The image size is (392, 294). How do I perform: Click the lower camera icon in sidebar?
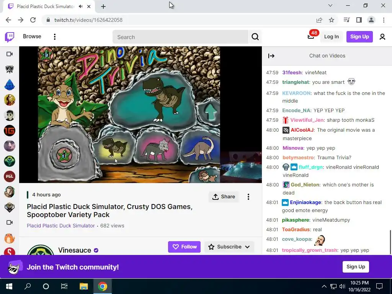tap(10, 222)
